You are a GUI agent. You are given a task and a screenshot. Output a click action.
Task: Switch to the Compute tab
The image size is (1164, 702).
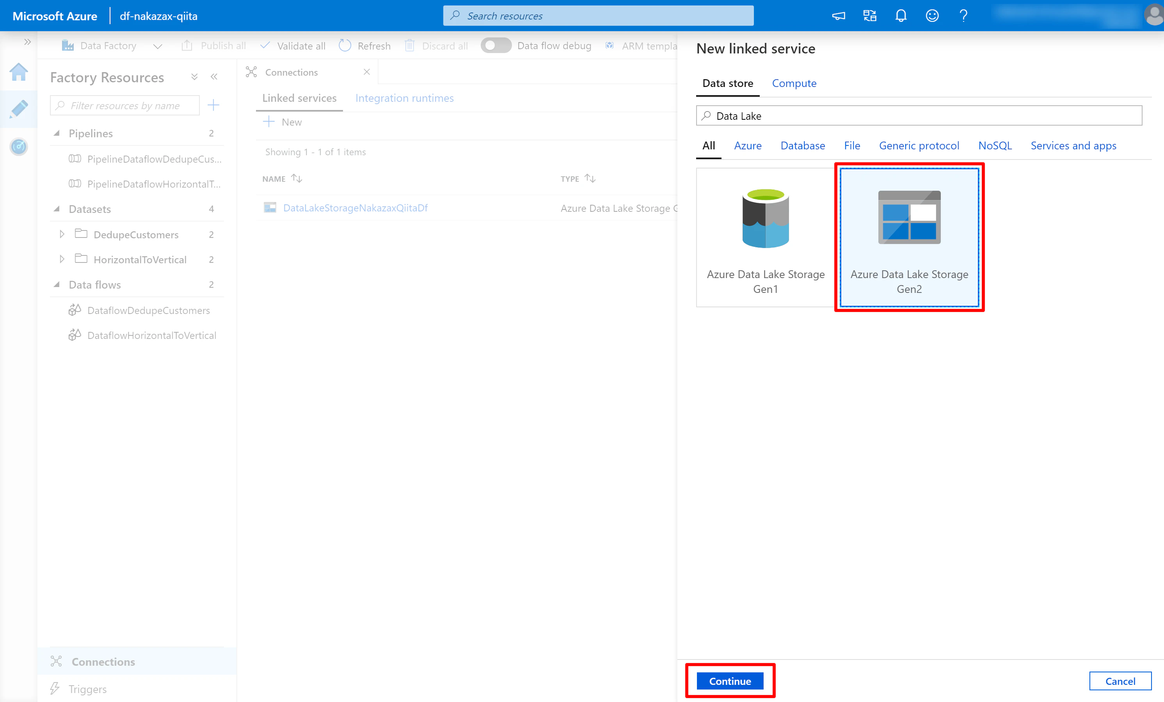794,83
